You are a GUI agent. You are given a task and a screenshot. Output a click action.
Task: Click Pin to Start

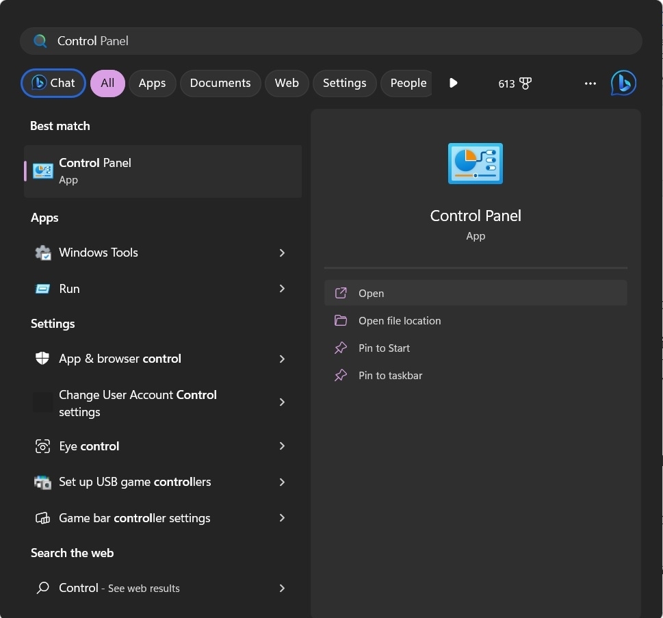click(x=476, y=348)
